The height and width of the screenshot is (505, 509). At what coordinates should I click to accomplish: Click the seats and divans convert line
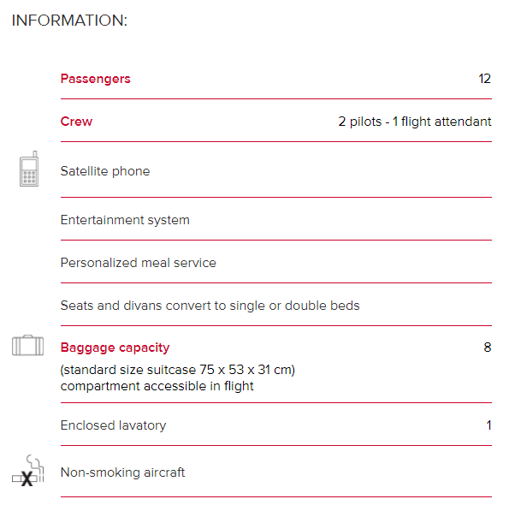click(210, 306)
